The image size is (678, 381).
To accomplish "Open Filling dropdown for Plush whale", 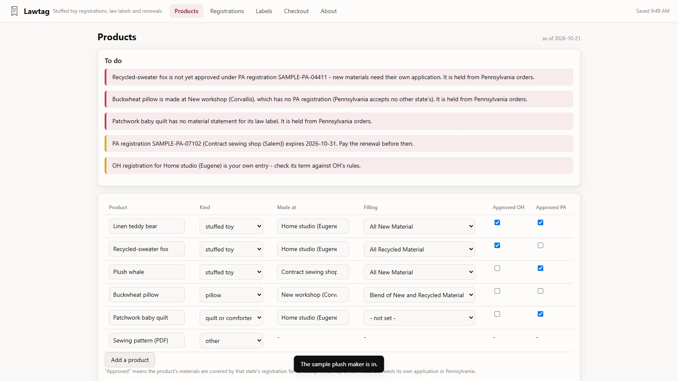I will pyautogui.click(x=419, y=272).
